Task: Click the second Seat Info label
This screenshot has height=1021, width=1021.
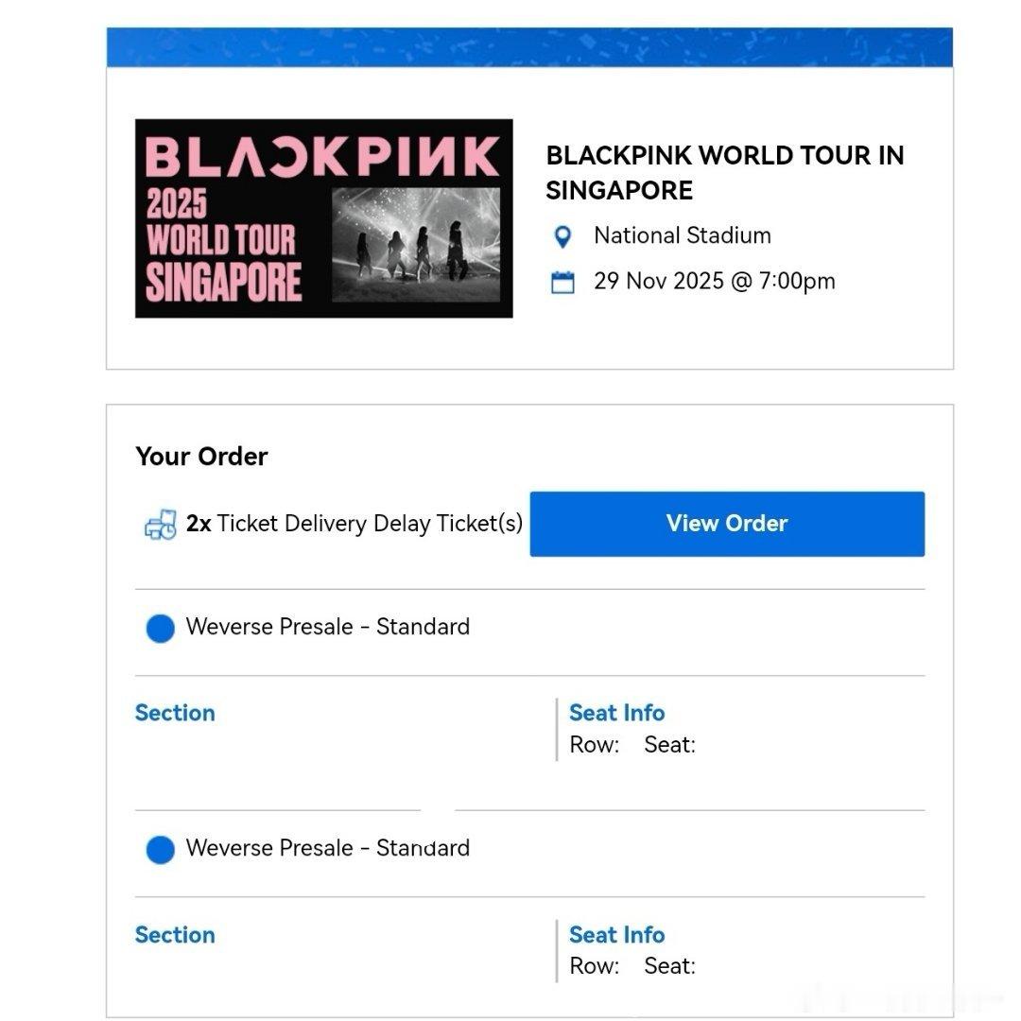Action: [616, 934]
